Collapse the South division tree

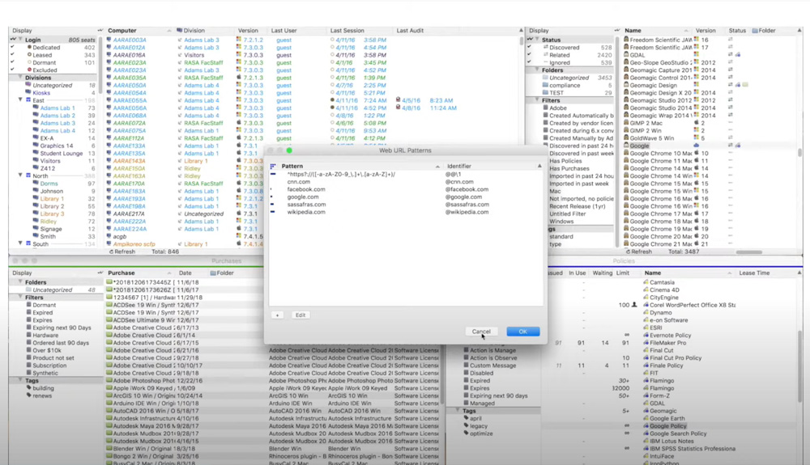click(x=21, y=243)
